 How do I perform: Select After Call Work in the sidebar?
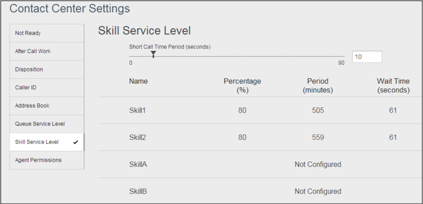pos(47,51)
